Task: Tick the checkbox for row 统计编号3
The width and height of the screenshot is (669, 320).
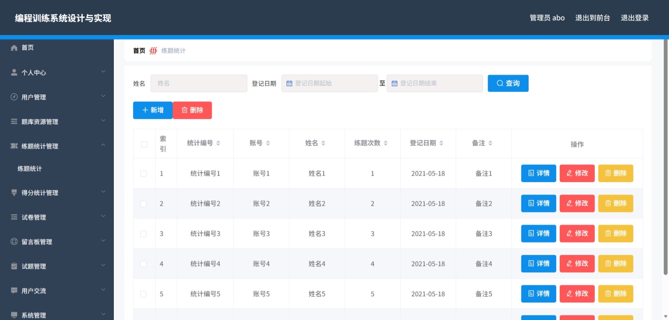Action: tap(143, 234)
